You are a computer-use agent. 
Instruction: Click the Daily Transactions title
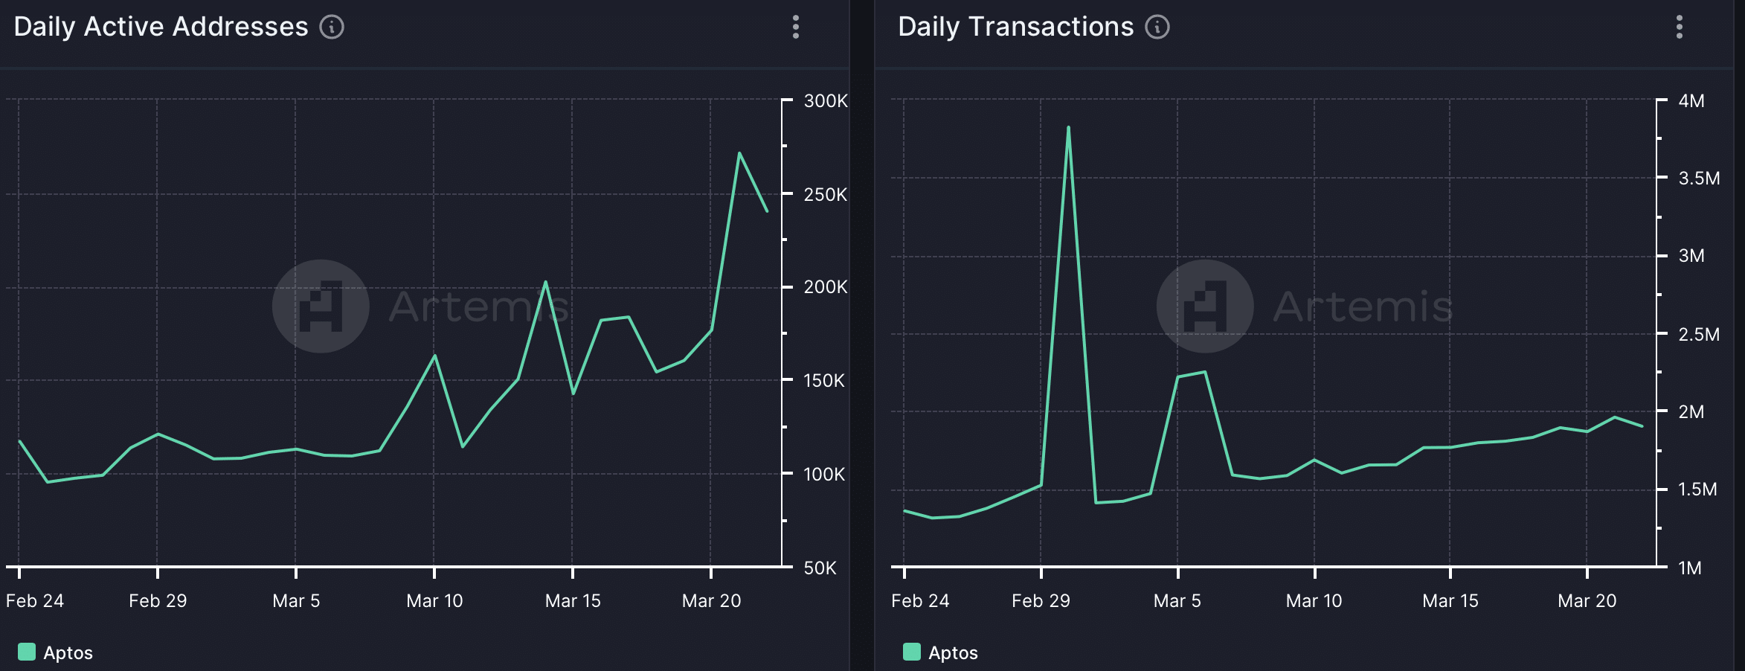pos(1015,27)
